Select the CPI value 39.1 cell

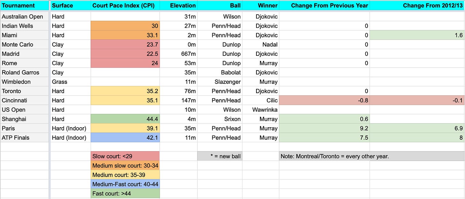tap(125, 128)
